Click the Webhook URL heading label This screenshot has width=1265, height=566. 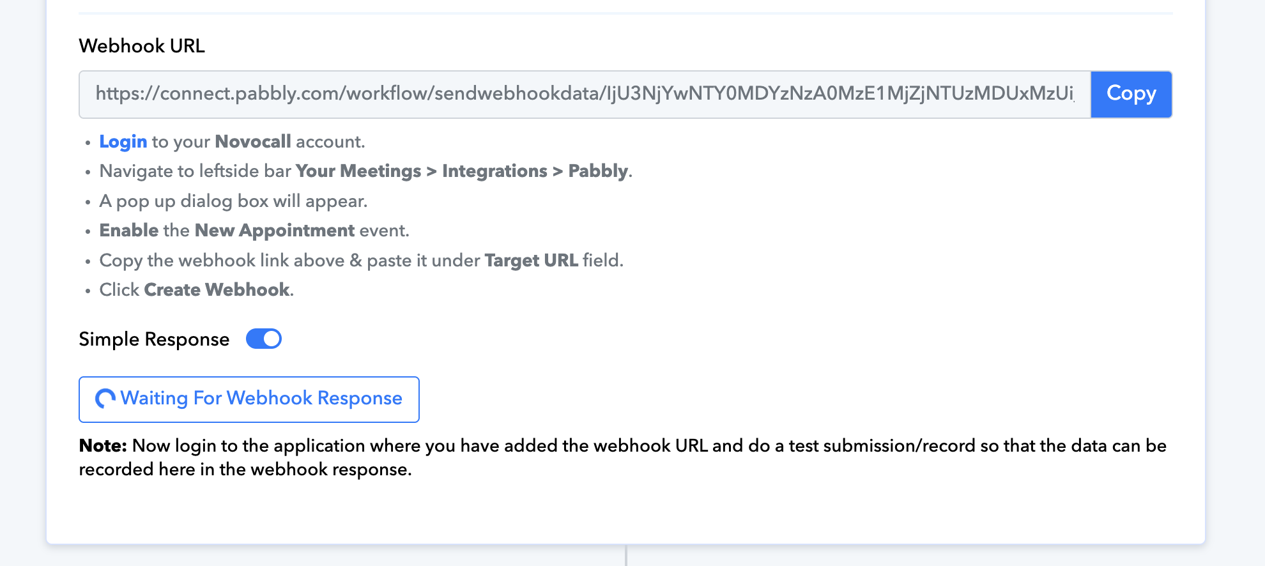pos(142,46)
